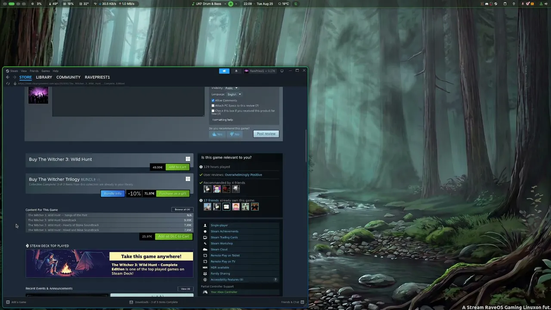Open The Witcher 3: Wild Hunt Soundtrack row
The height and width of the screenshot is (310, 551).
109,220
